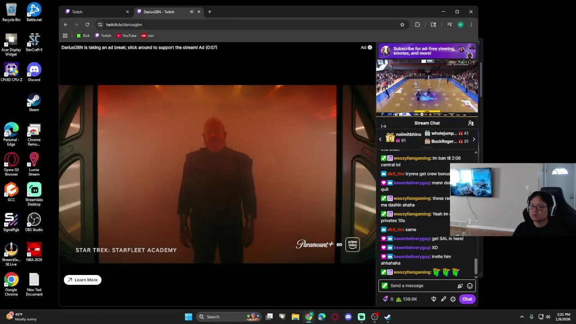
Task: Switch to the first Twitch tab
Action: 96,12
